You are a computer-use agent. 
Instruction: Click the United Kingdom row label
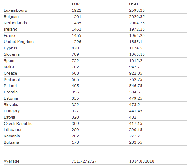[19, 42]
